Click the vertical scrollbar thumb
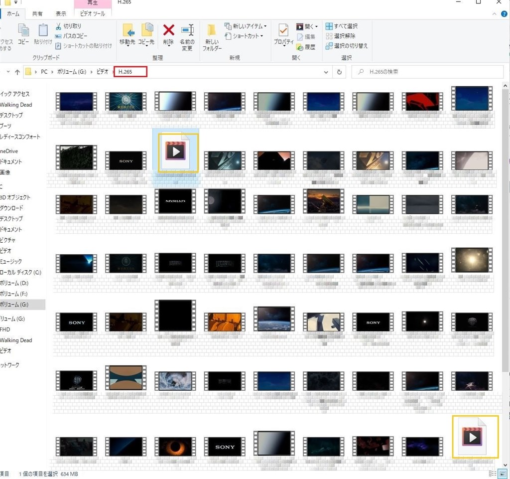The width and height of the screenshot is (510, 479). (x=505, y=230)
